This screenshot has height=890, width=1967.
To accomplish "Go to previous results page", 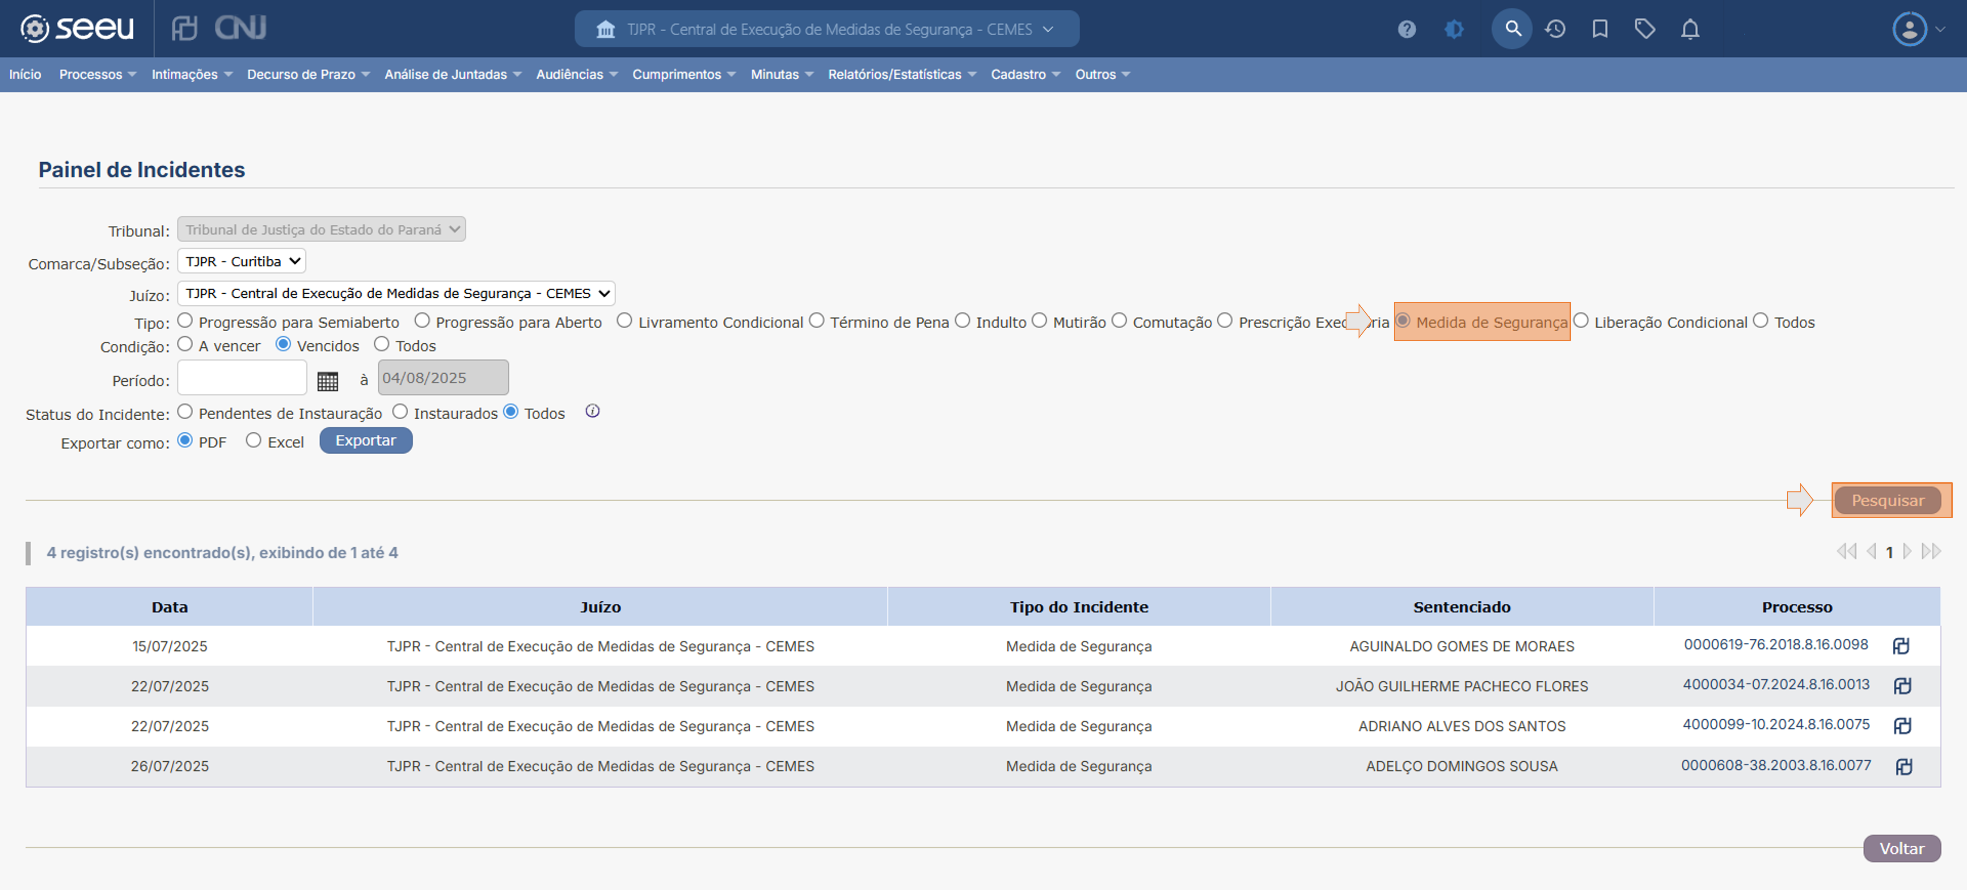I will click(1871, 551).
